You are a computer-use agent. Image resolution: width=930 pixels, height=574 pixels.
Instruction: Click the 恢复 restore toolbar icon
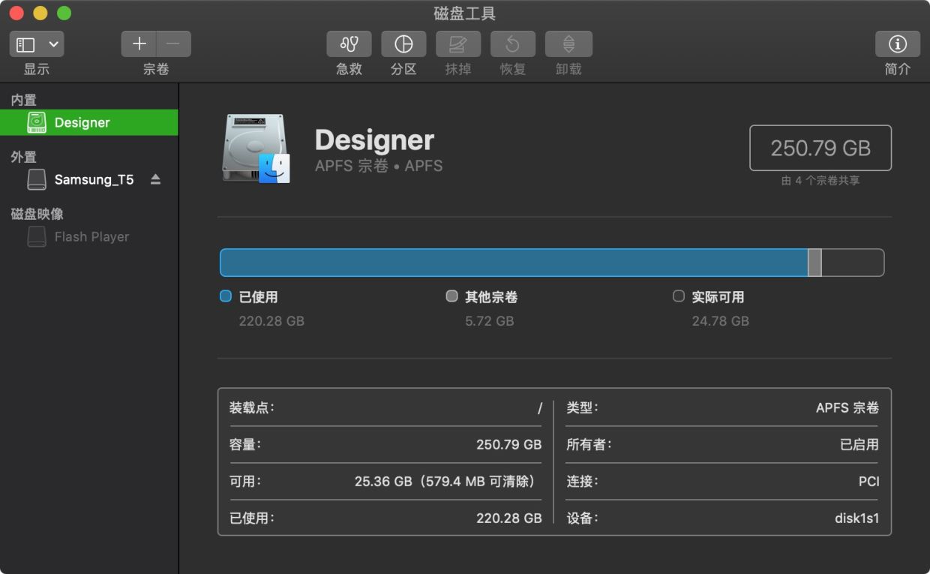[x=513, y=44]
